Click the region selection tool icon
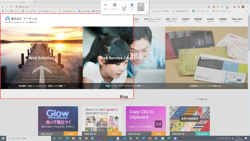The image size is (250, 141). tap(124, 7)
